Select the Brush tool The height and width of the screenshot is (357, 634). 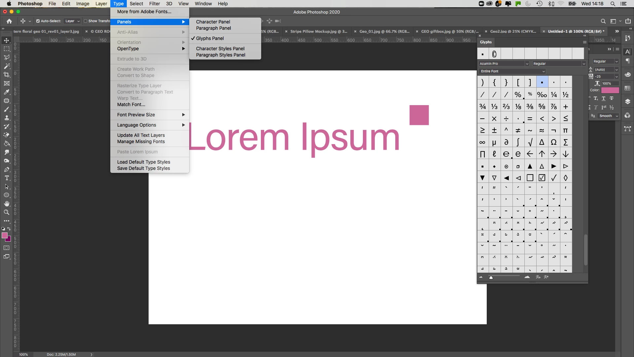[x=6, y=109]
